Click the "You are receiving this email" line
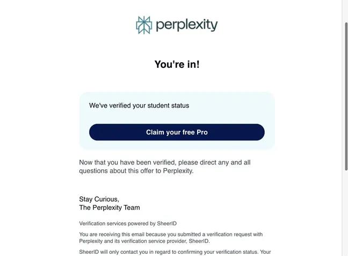This screenshot has height=256, width=348. pyautogui.click(x=171, y=234)
